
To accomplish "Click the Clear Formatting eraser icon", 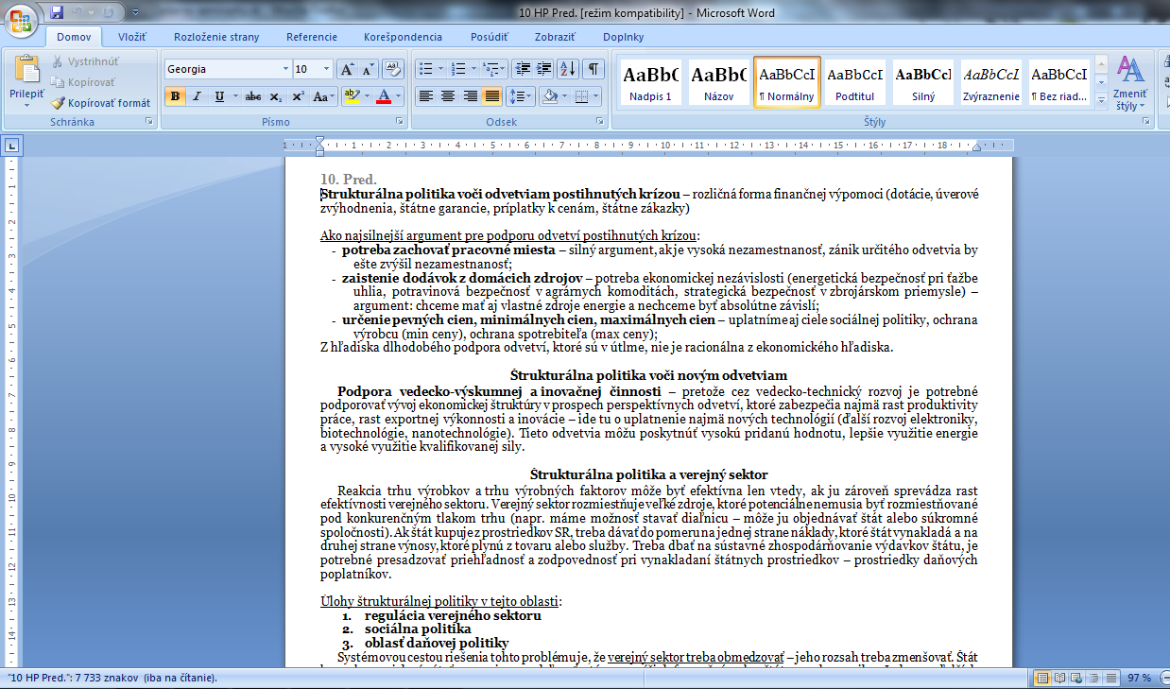I will pos(394,69).
